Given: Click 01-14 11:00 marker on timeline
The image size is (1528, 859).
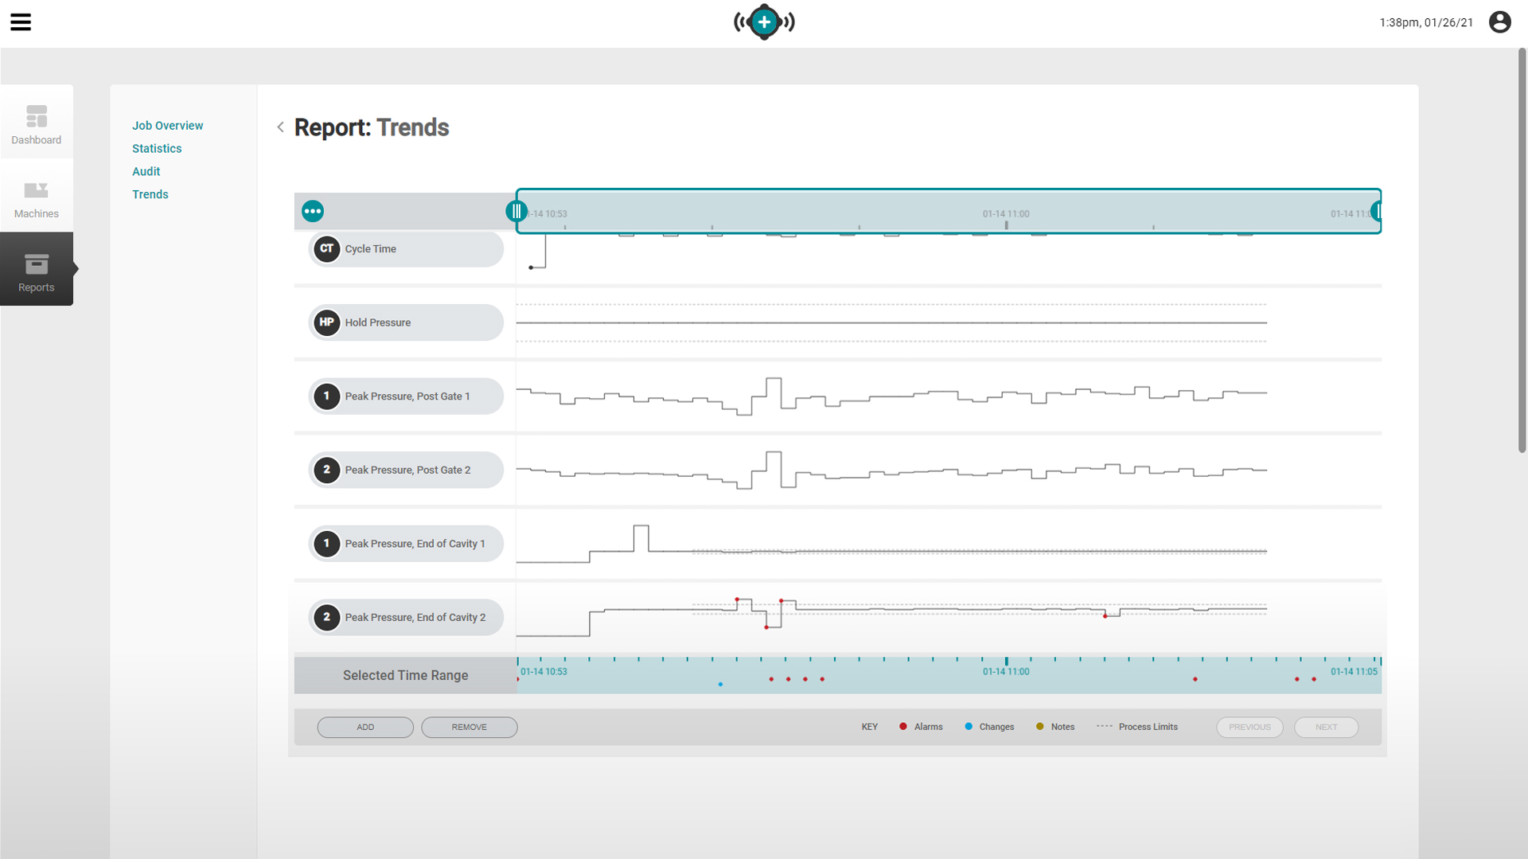Looking at the screenshot, I should pyautogui.click(x=1006, y=672).
